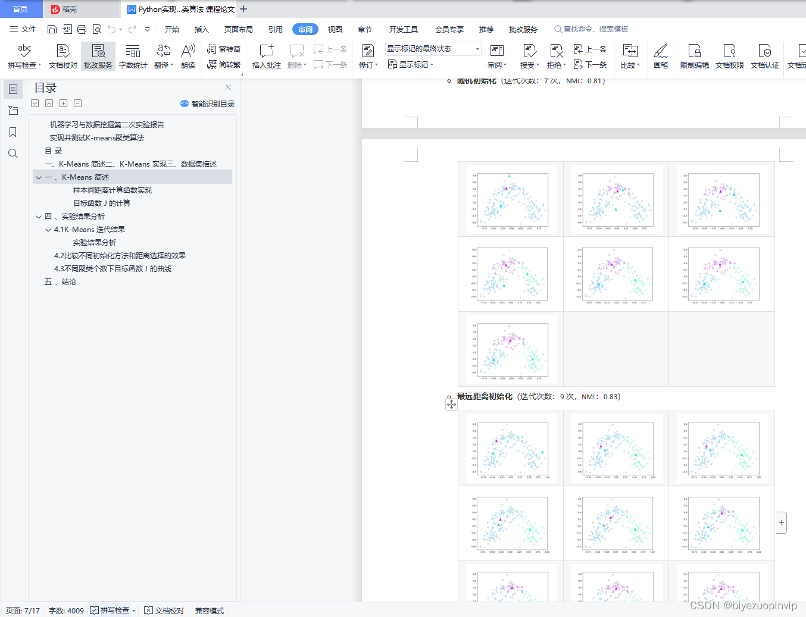The image size is (806, 617).
Task: Reject changes with 拒绝
Action: 557,57
